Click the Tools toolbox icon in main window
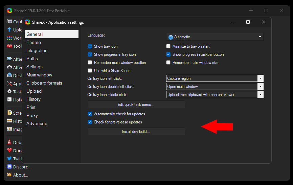The image size is (293, 185). point(9,46)
